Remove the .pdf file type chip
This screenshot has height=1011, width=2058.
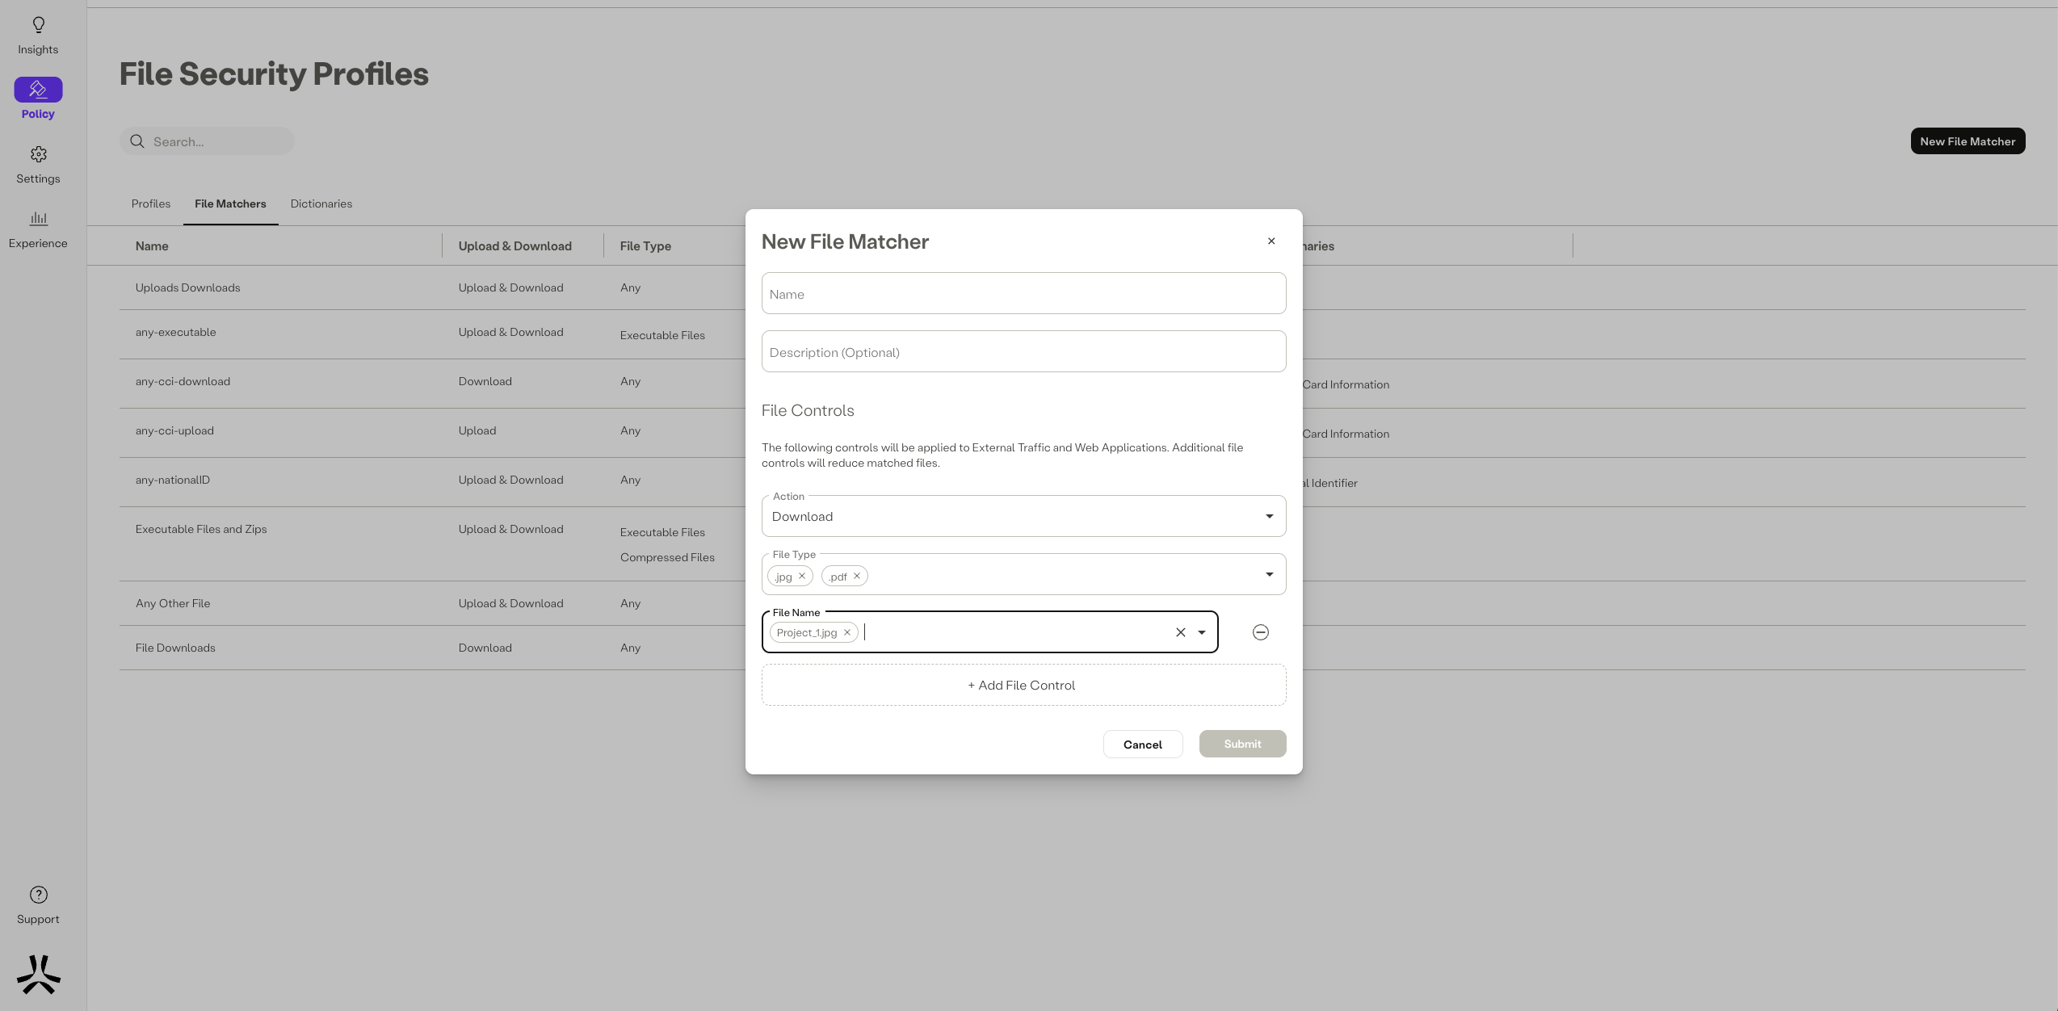tap(857, 576)
